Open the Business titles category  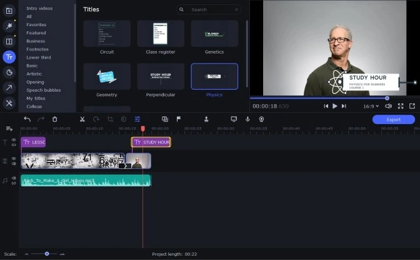click(36, 41)
